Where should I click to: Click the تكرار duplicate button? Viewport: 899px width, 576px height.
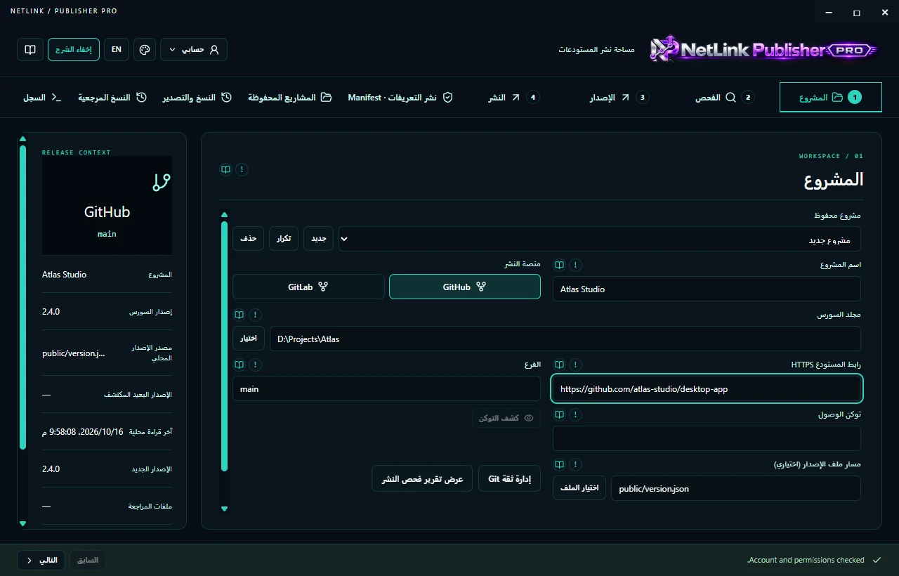(x=284, y=239)
